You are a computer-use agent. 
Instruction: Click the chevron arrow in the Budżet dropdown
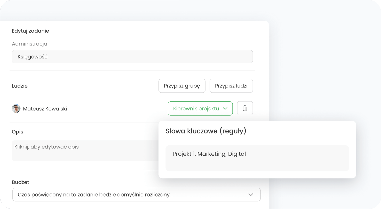(x=251, y=195)
